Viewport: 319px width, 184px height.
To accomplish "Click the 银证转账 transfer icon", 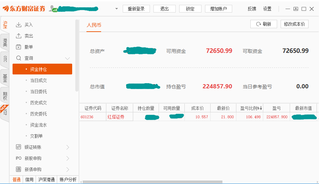I will point(18,147).
